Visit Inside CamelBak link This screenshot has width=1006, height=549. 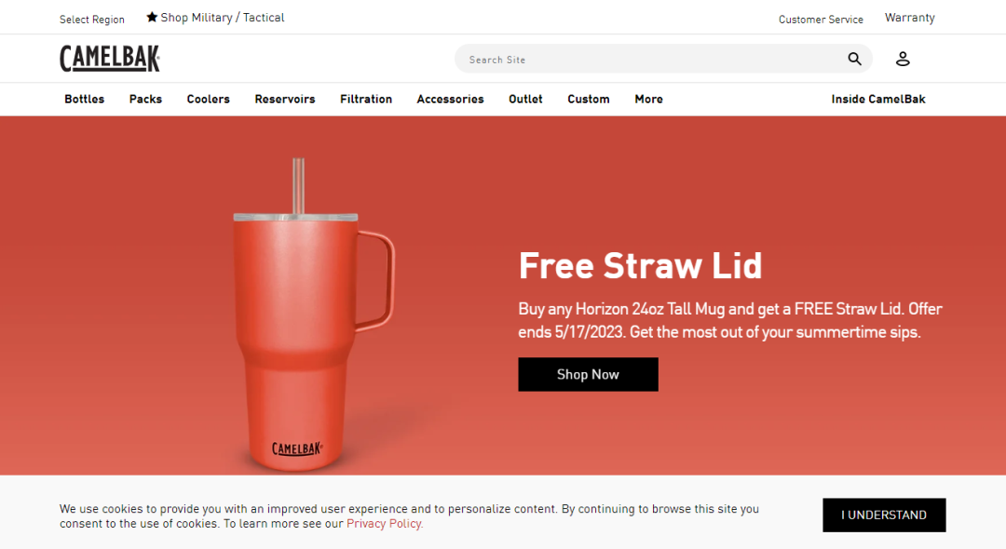878,100
